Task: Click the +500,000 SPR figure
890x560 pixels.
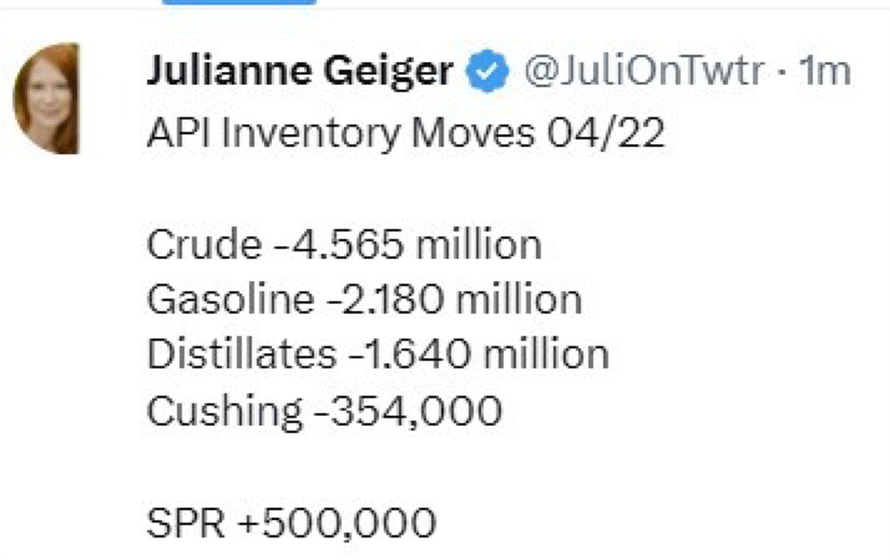Action: [336, 523]
